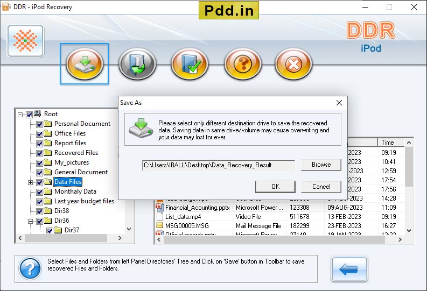Click Cancel in the Save As dialog
Image resolution: width=427 pixels, height=291 pixels.
coord(321,187)
